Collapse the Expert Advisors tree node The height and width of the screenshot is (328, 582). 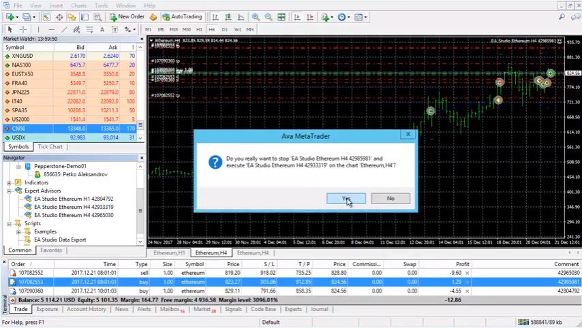point(9,191)
